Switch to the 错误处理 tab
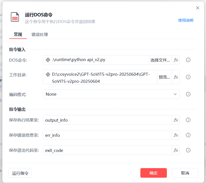The width and height of the screenshot is (206, 183). point(40,35)
